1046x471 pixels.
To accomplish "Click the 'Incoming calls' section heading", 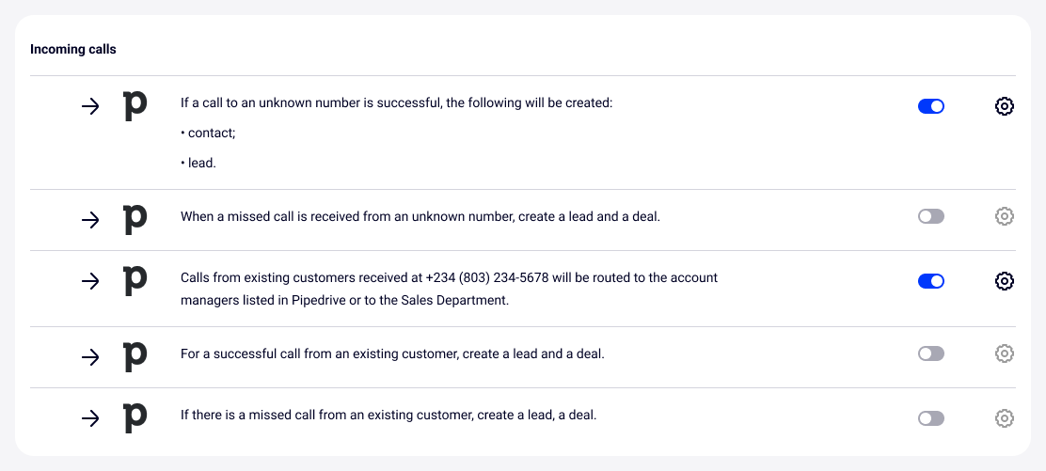I will (73, 49).
